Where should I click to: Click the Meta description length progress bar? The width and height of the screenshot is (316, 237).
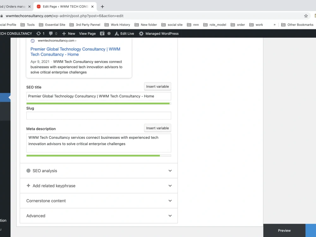pos(99,155)
